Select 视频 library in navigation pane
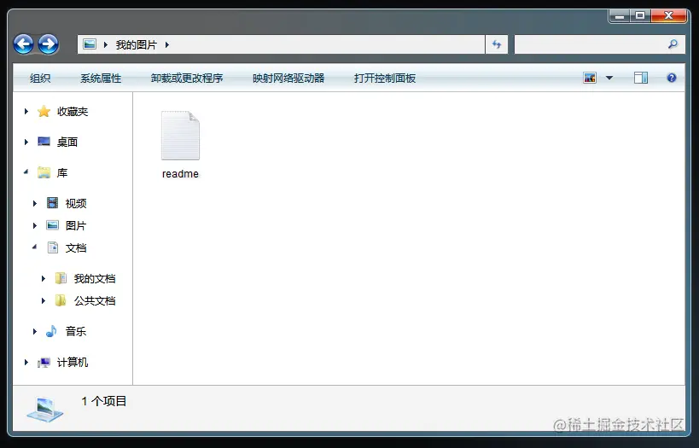Viewport: 699px width, 448px height. pyautogui.click(x=76, y=204)
